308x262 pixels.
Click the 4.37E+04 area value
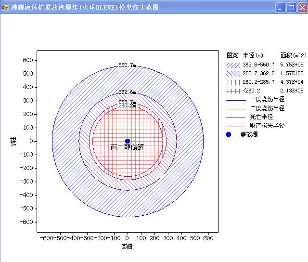pos(292,82)
